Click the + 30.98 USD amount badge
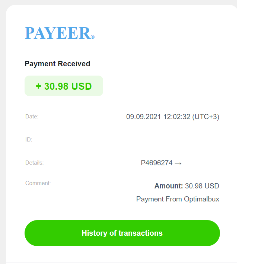The width and height of the screenshot is (271, 264). (64, 86)
